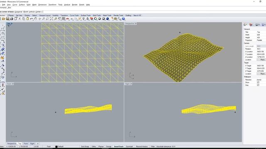
Task: Switch to the Front viewport tab at bottom
Action: [x=26, y=144]
